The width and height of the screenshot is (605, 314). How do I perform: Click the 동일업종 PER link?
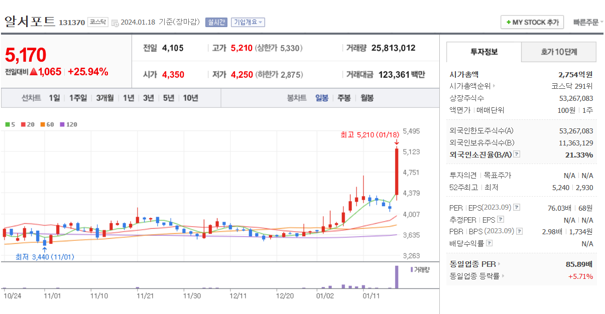click(x=472, y=264)
